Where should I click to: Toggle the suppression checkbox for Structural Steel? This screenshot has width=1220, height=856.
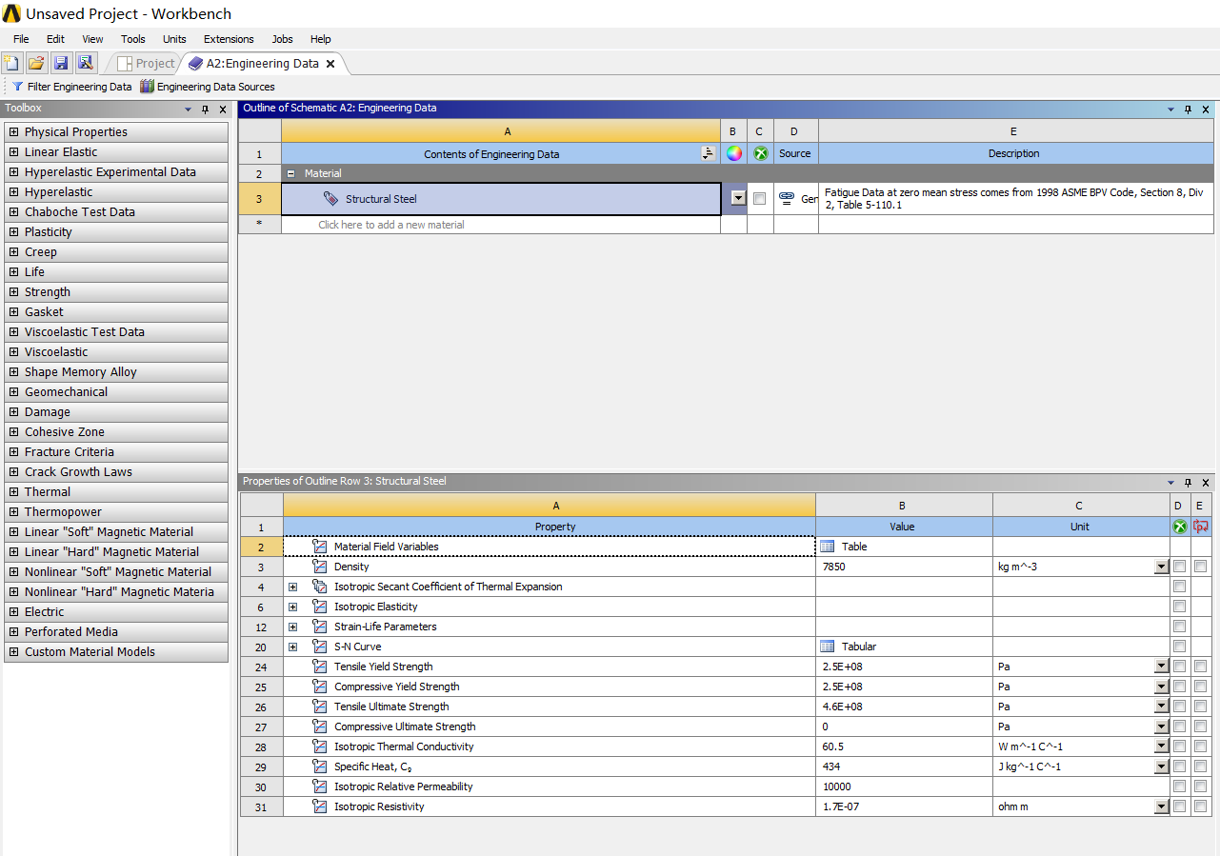759,199
